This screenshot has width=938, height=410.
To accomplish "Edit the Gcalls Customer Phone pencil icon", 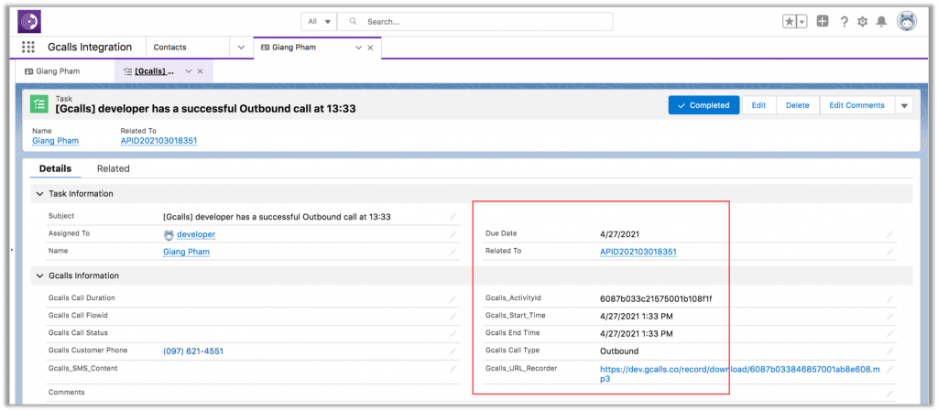I will pyautogui.click(x=453, y=351).
